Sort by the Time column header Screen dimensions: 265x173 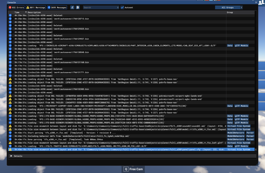17,12
